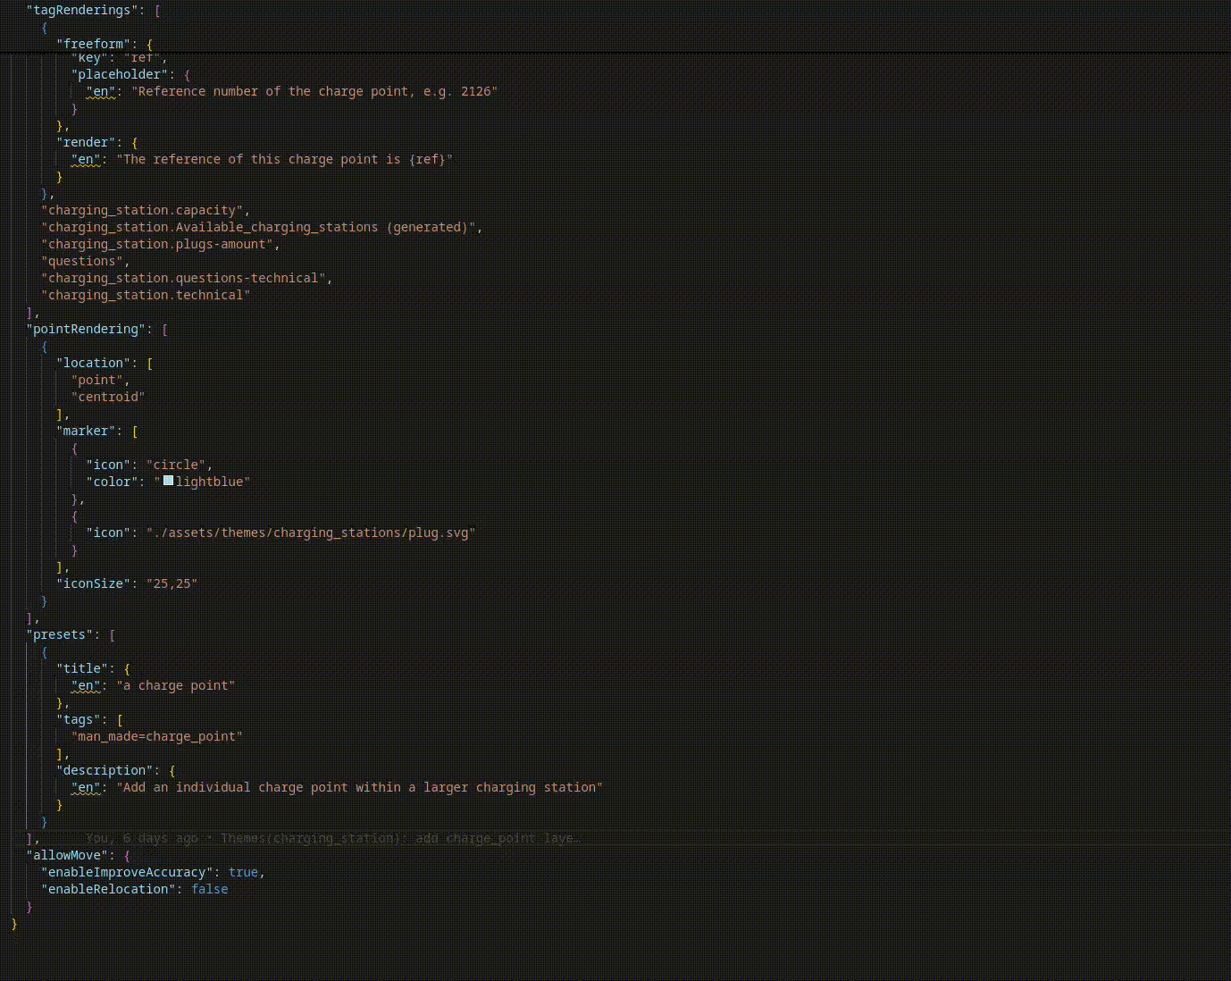The width and height of the screenshot is (1231, 981).
Task: Click the "man_made=charge_point" tag string
Action: (x=157, y=736)
